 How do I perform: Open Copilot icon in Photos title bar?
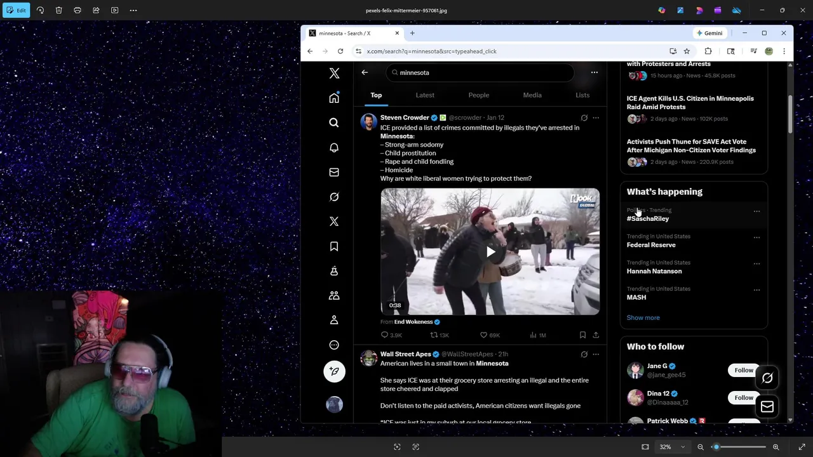coord(662,10)
